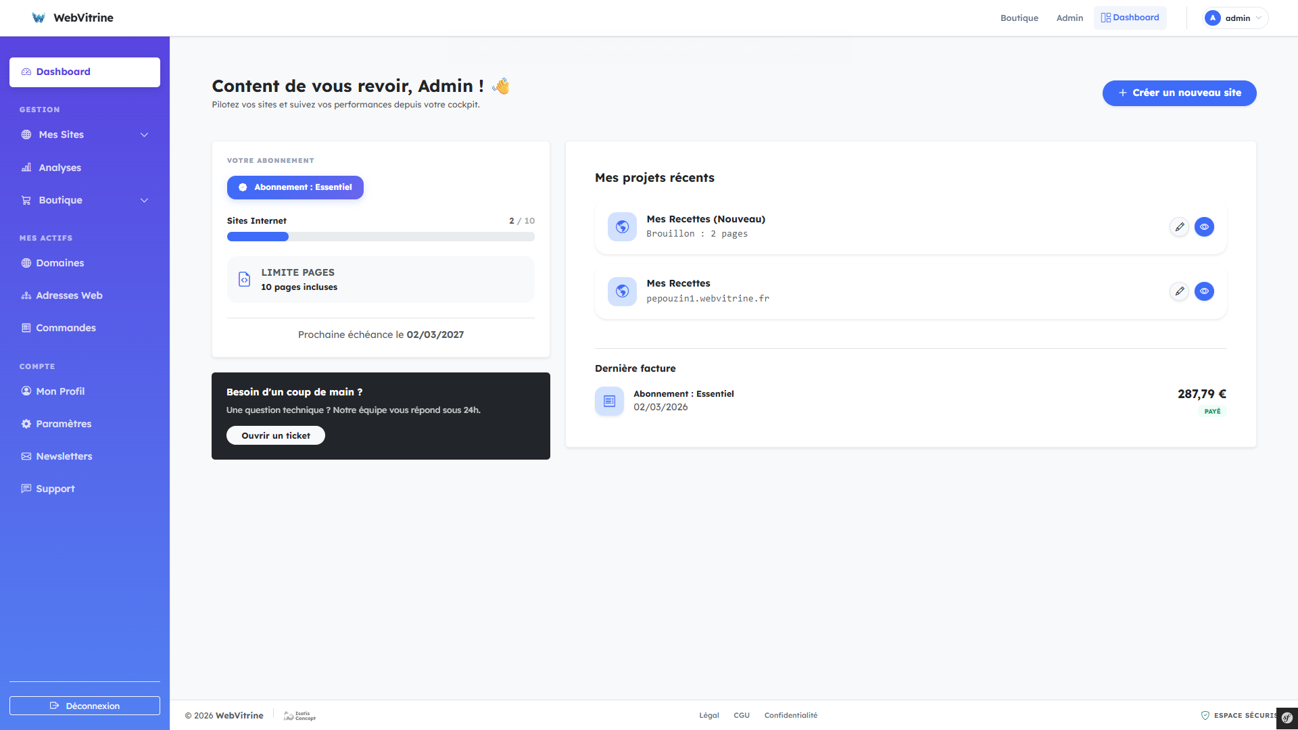Screen dimensions: 1298x730
Task: Expand the Mes Sites submenu chevron
Action: click(x=144, y=135)
